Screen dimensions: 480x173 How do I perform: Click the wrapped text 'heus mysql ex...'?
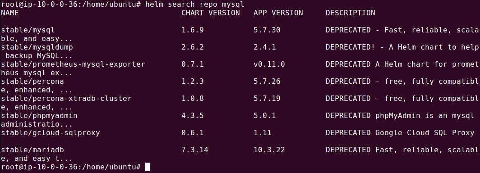[37, 73]
